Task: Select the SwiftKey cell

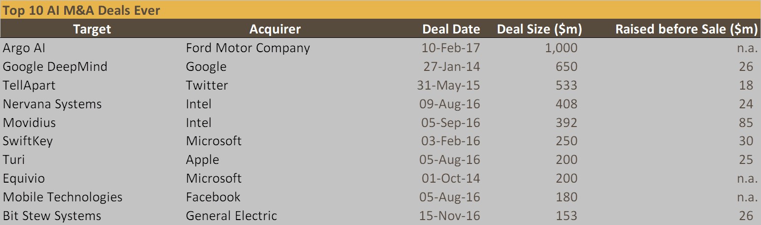Action: point(28,141)
